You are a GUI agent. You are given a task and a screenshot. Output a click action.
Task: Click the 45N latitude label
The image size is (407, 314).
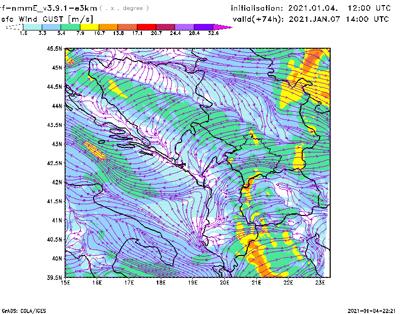57,68
